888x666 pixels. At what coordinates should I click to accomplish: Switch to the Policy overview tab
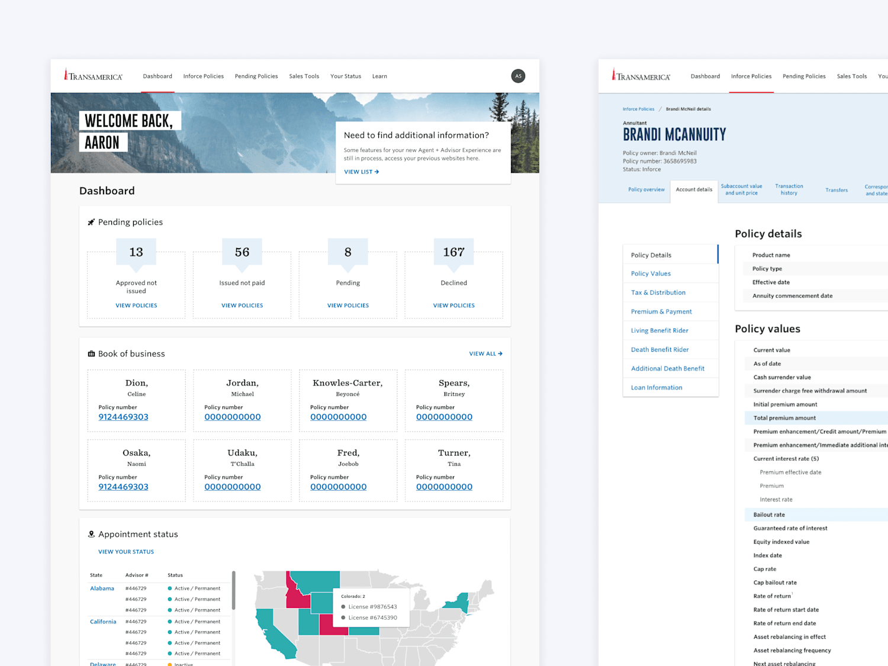(646, 189)
